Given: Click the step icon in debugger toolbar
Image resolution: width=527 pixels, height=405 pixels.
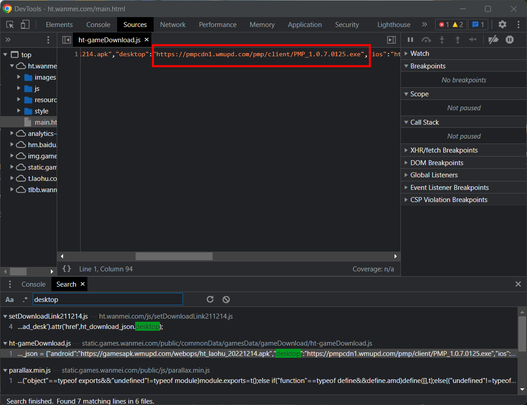Looking at the screenshot, I should 473,40.
